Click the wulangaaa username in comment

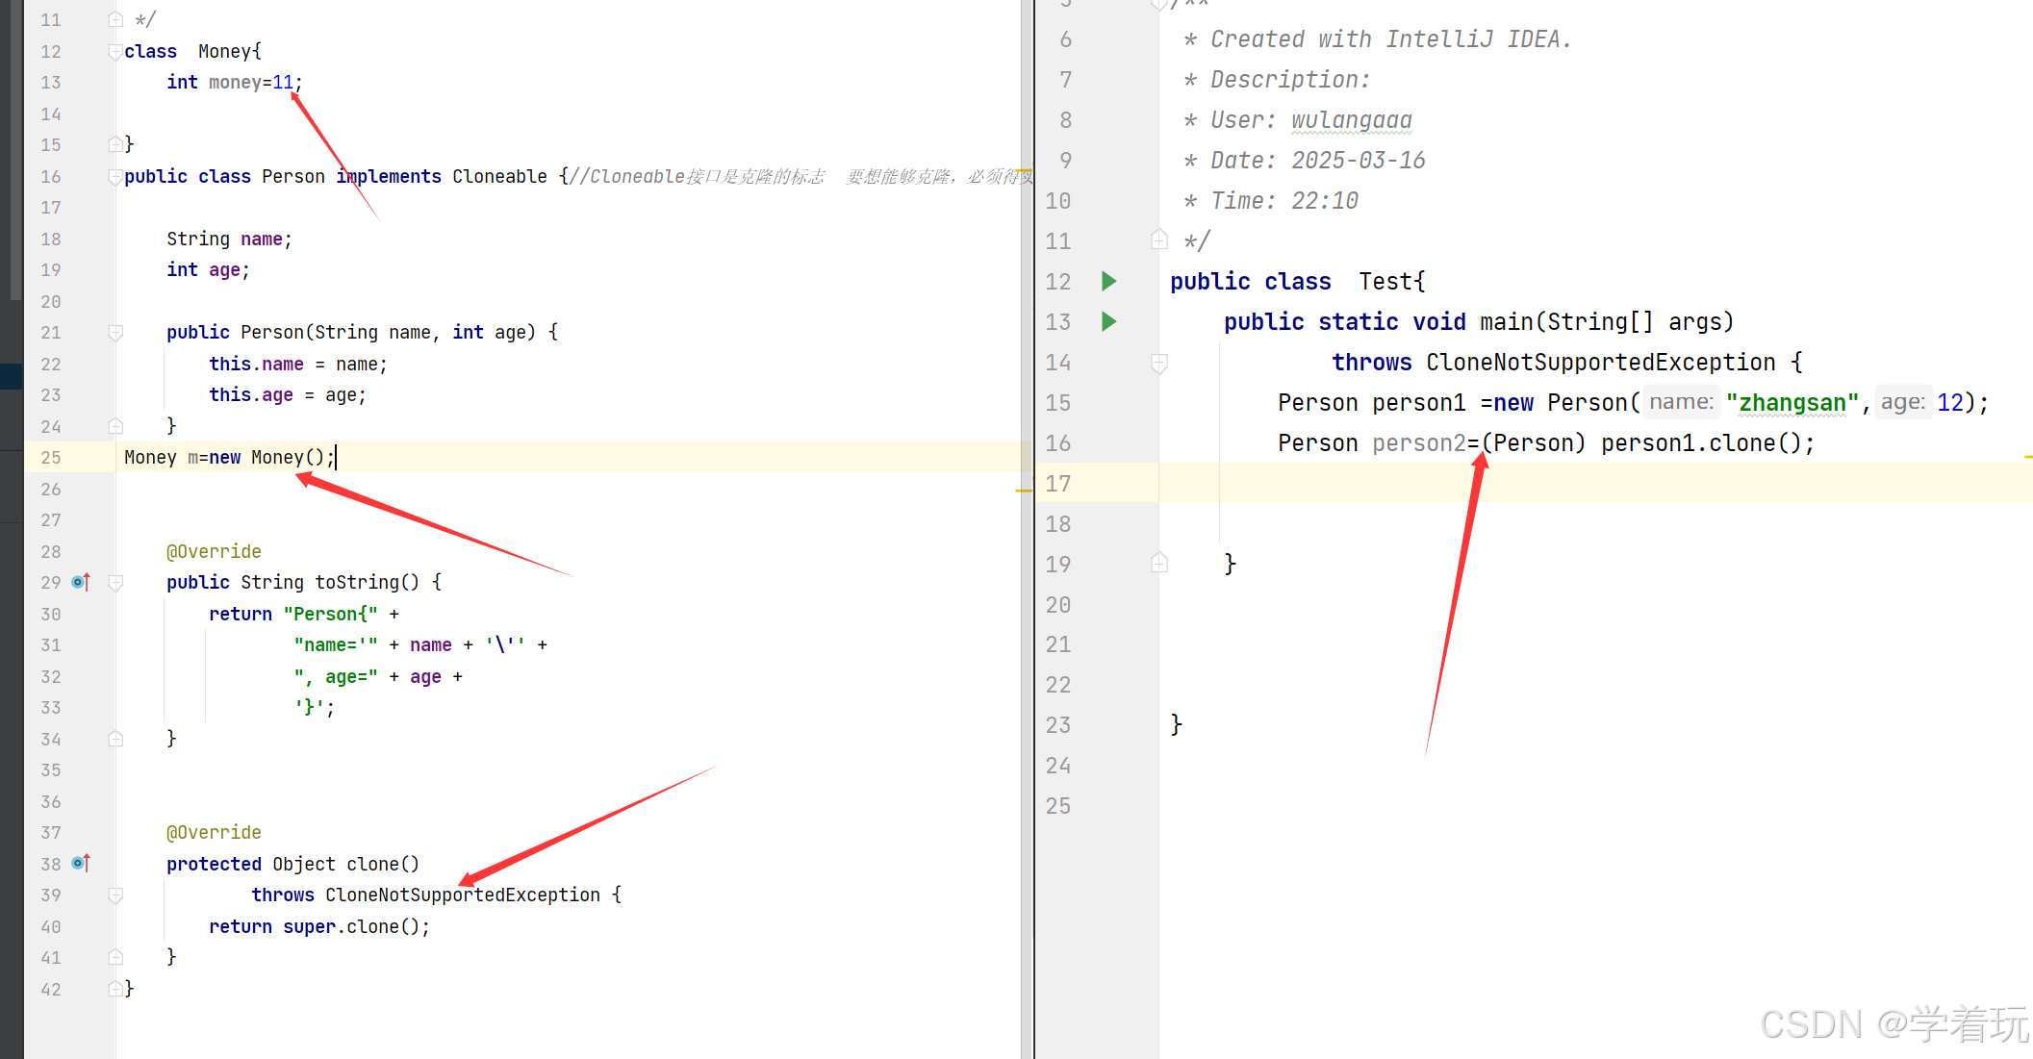click(1351, 120)
